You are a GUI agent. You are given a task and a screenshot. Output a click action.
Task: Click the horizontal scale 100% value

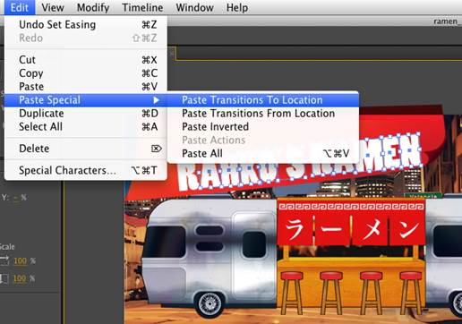[x=21, y=261]
